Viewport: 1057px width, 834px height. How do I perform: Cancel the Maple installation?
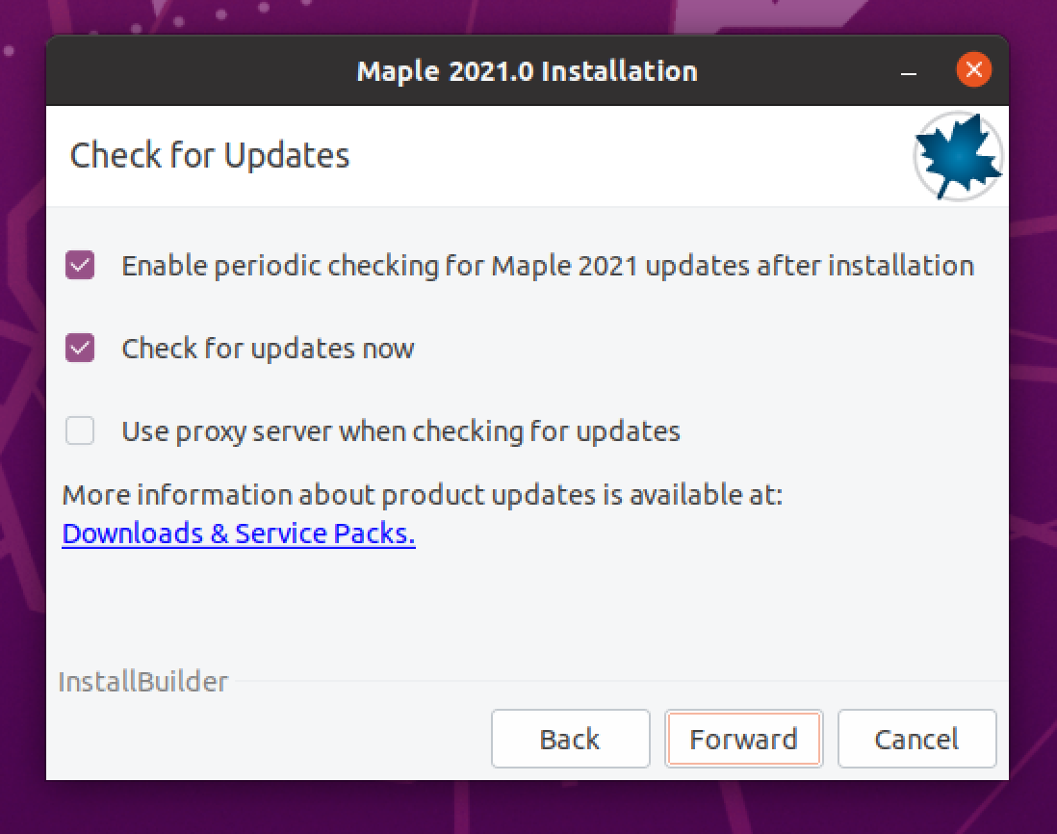click(x=915, y=739)
